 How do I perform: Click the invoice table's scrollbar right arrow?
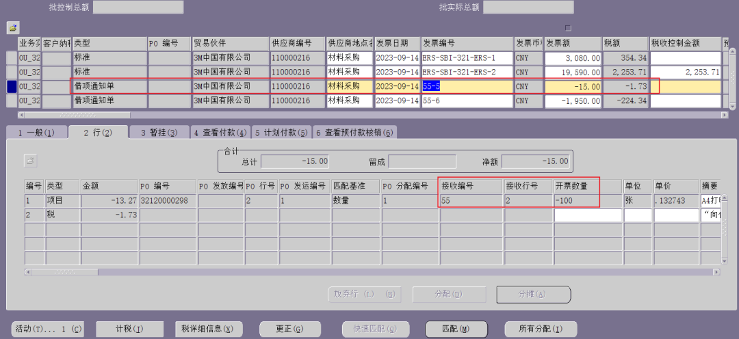(x=725, y=115)
